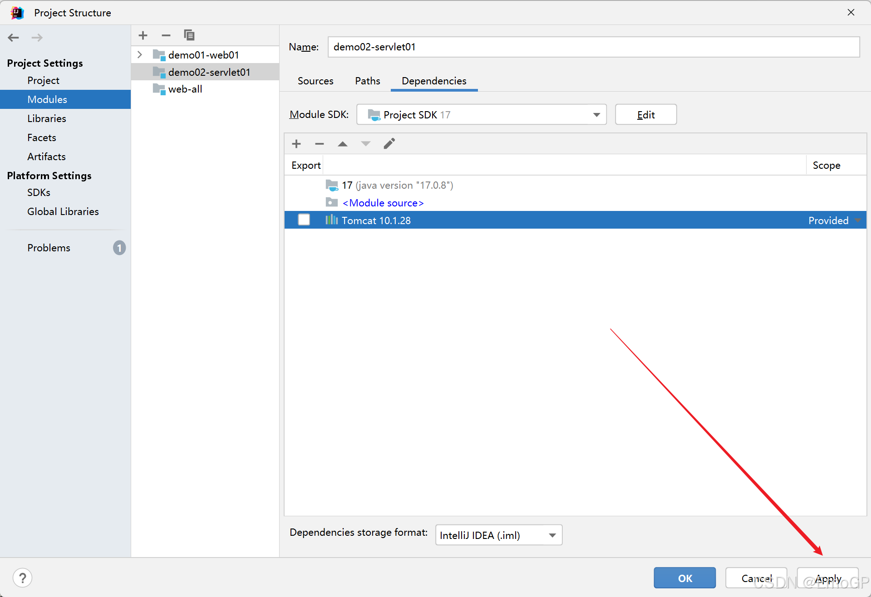Go forward with the right arrow icon
The width and height of the screenshot is (871, 597).
click(37, 38)
